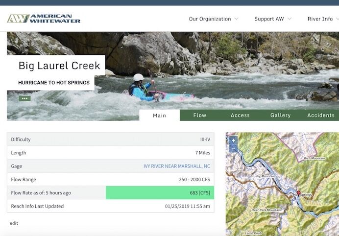This screenshot has width=339, height=236.
Task: Click the Brushy Mountain label on the map
Action: [263, 176]
